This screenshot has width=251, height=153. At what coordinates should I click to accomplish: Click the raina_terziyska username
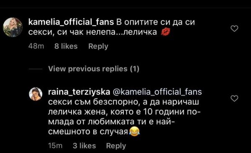click(79, 92)
